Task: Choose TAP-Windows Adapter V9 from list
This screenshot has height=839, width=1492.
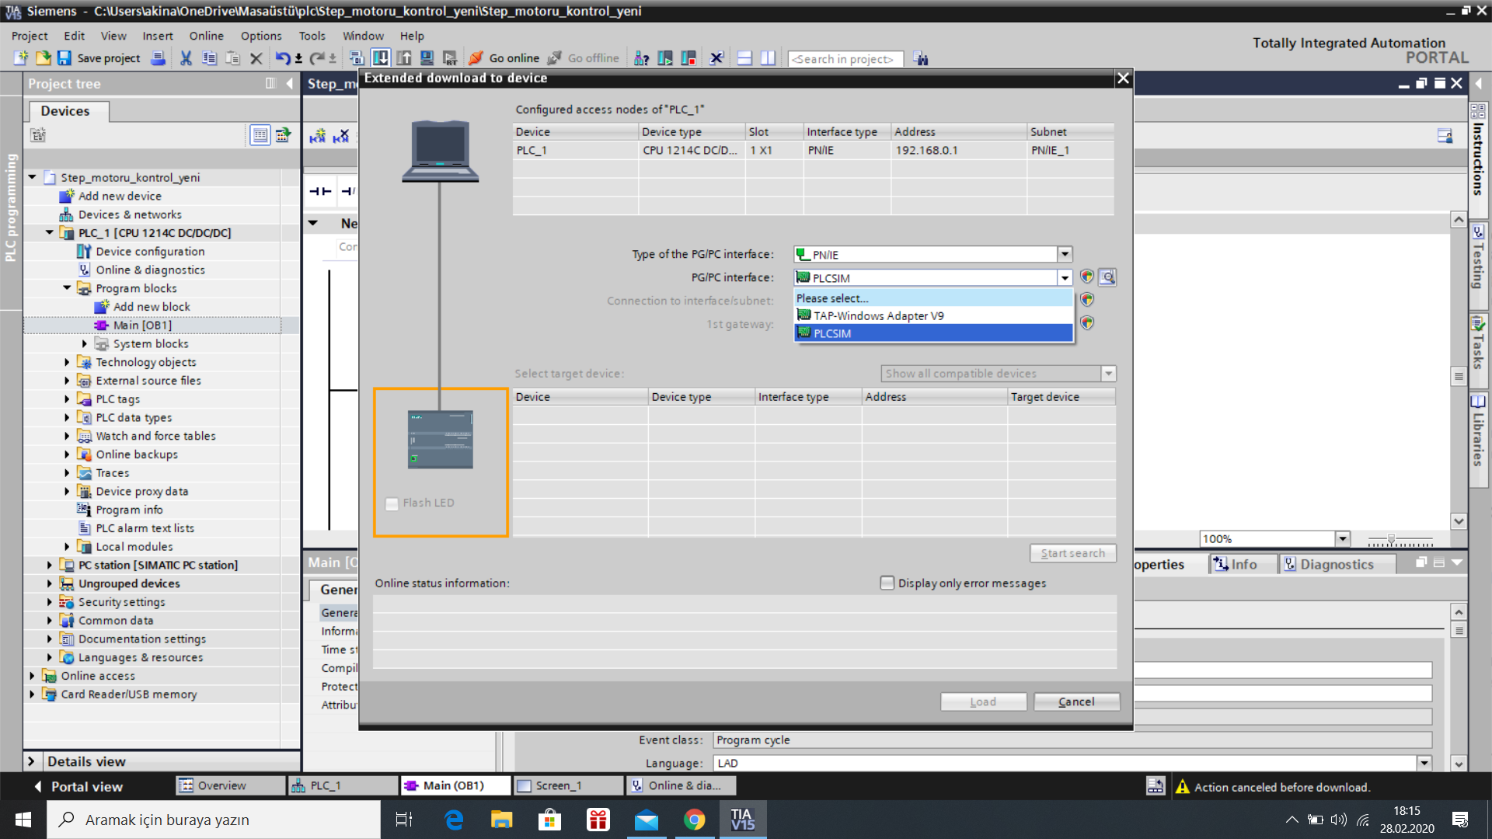Action: coord(933,315)
